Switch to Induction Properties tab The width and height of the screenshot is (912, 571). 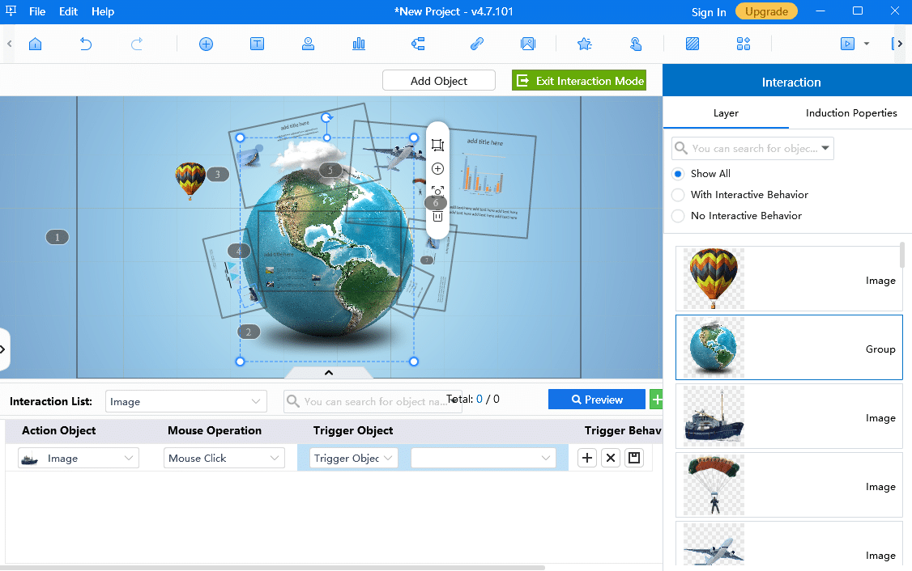[x=850, y=113]
